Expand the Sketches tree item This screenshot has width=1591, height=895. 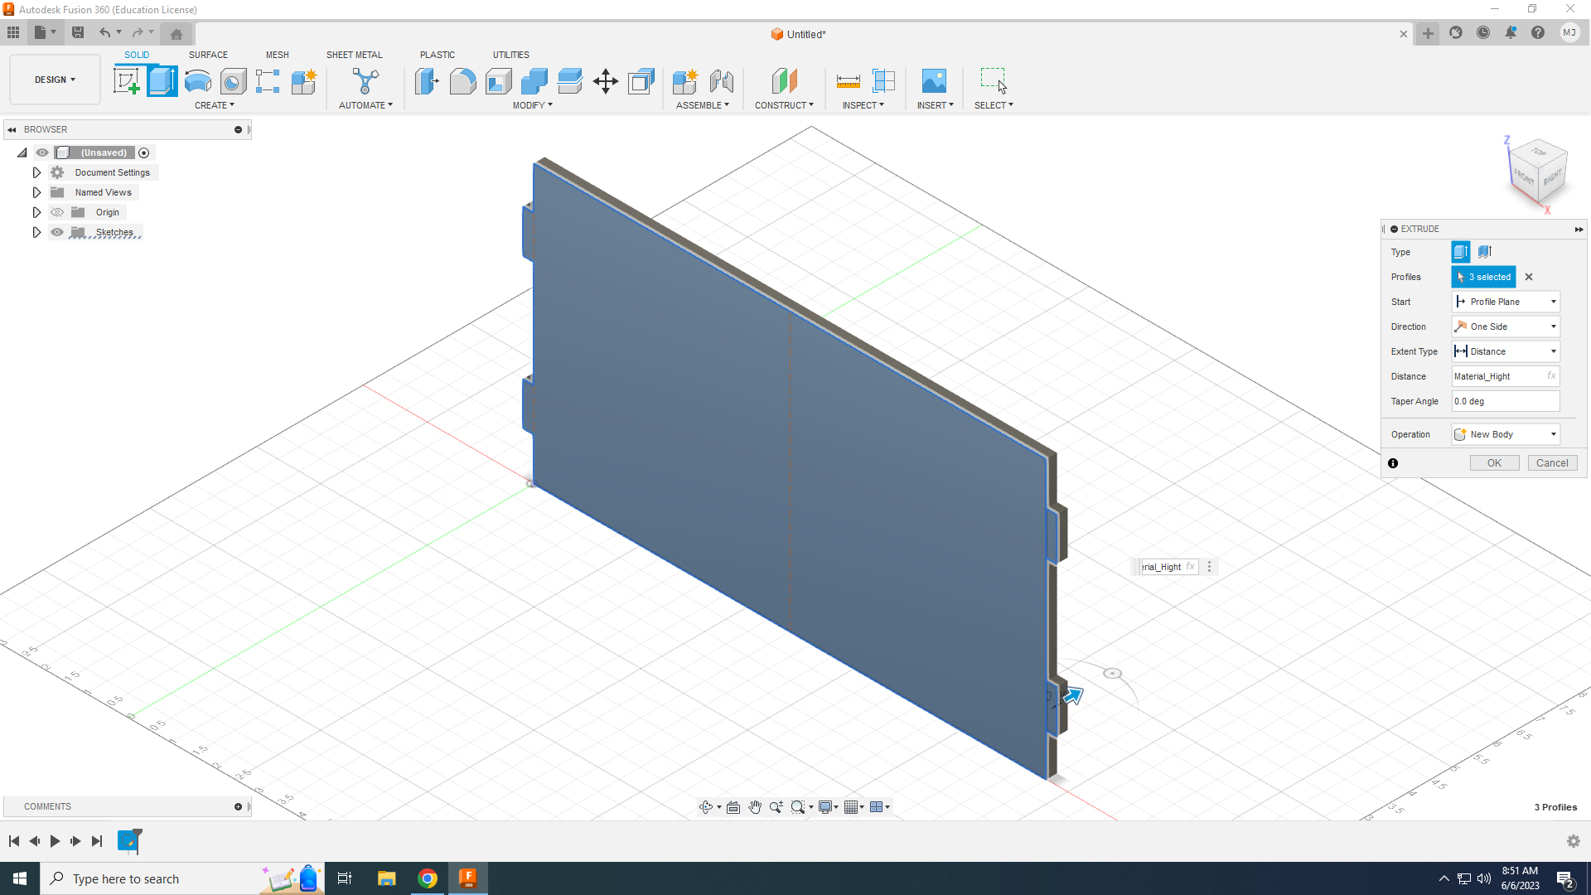[x=36, y=232]
